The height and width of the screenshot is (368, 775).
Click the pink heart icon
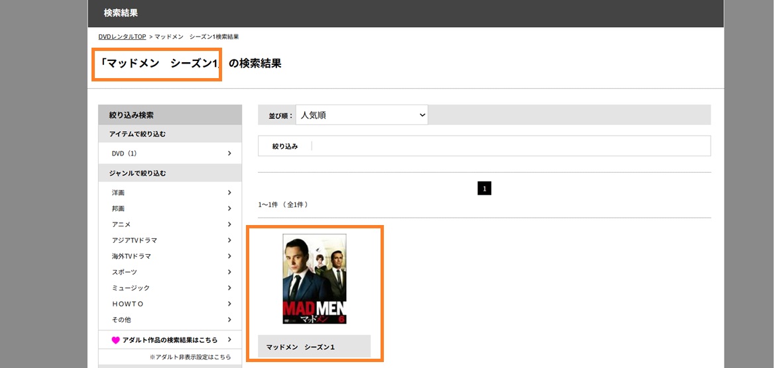[115, 340]
